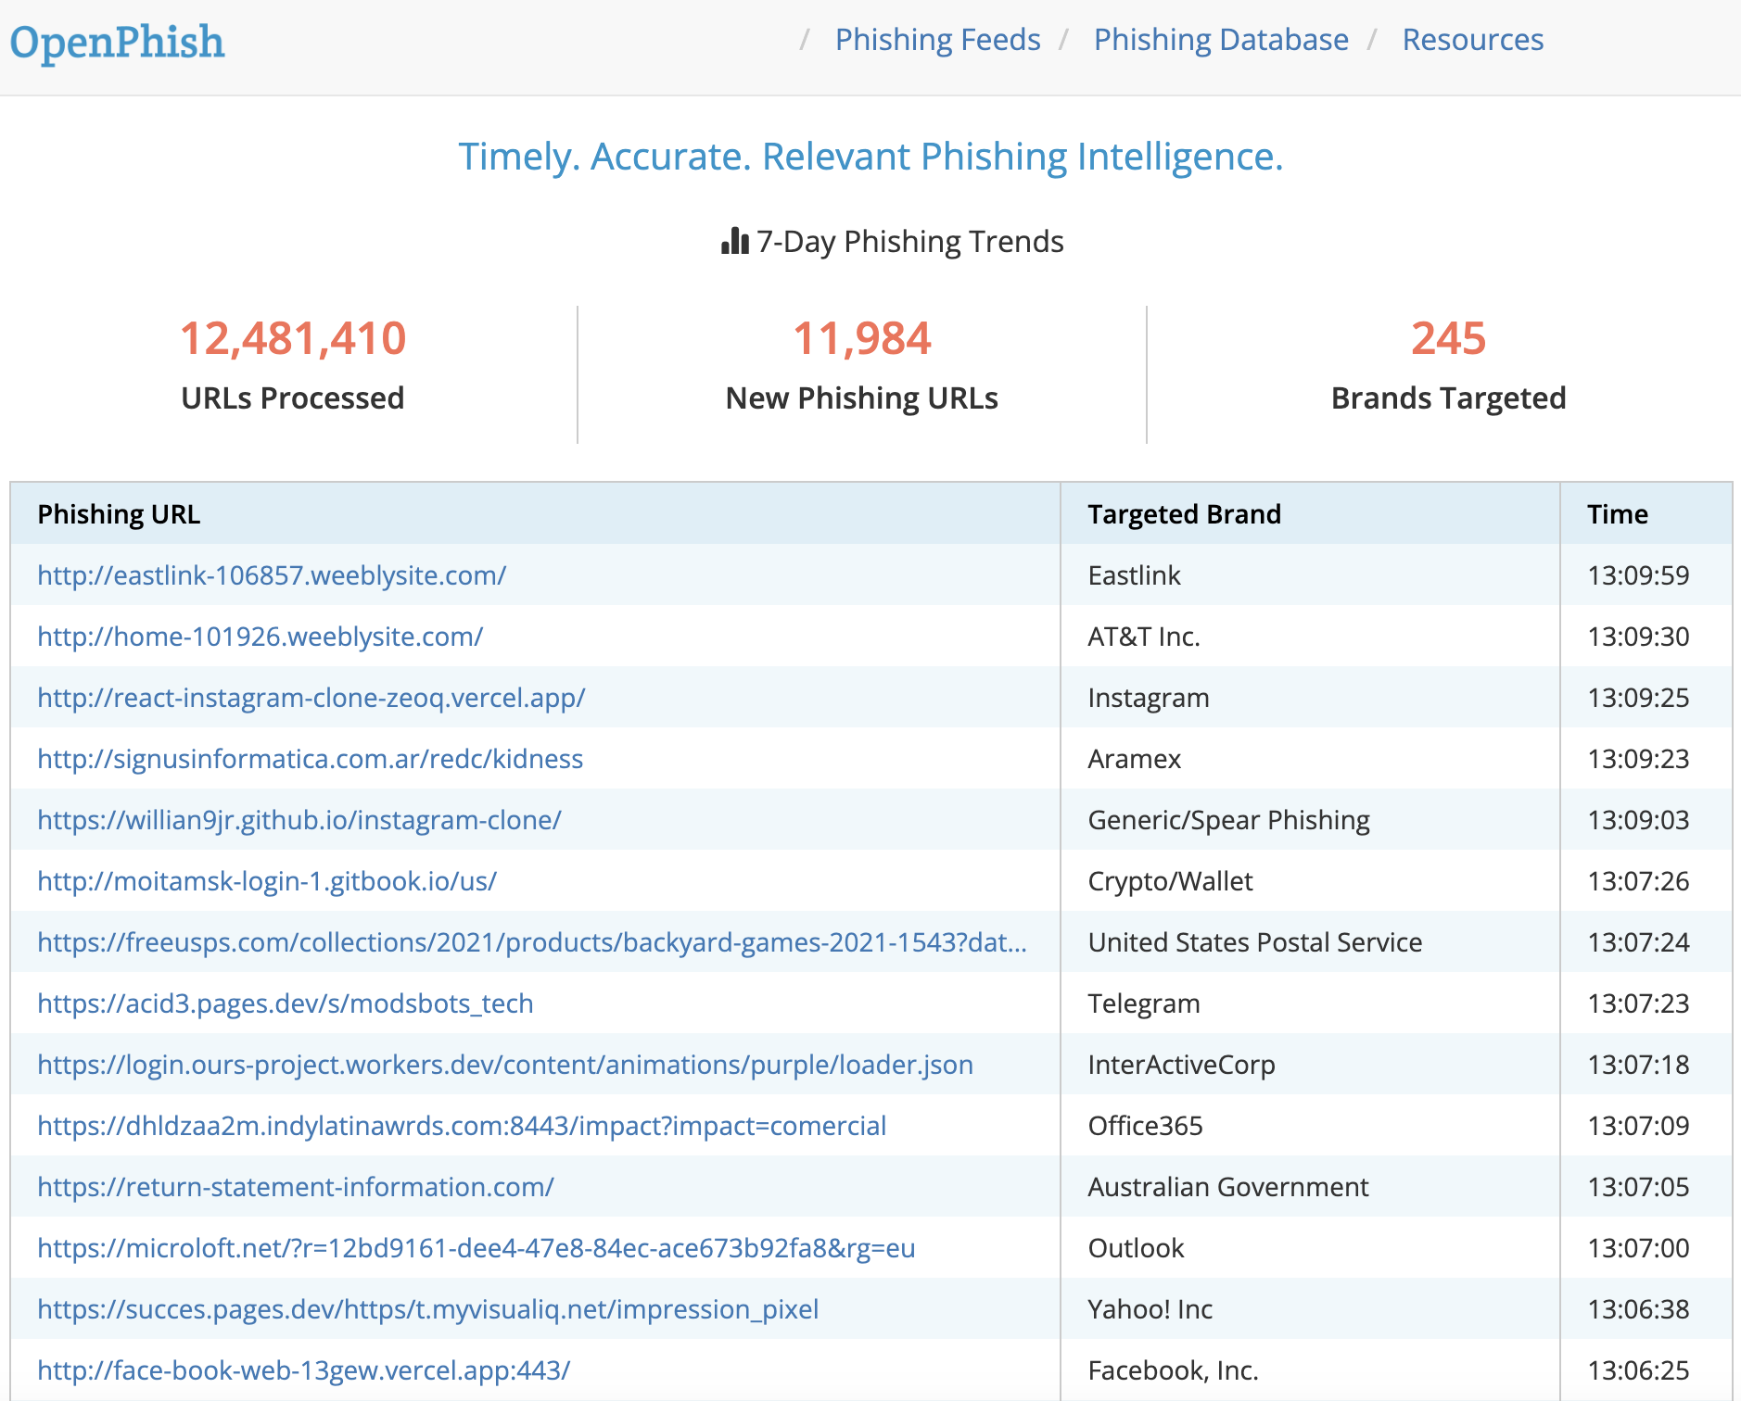Click the Phishing URL column header
The height and width of the screenshot is (1401, 1741).
pos(120,513)
